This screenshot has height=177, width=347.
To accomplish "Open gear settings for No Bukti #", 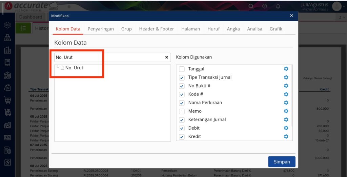I will pyautogui.click(x=286, y=86).
